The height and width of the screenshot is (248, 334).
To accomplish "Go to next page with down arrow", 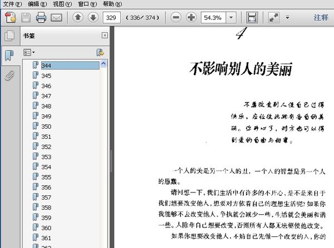I will (x=94, y=17).
